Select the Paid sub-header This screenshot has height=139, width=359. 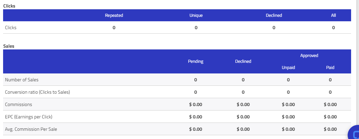click(x=330, y=68)
